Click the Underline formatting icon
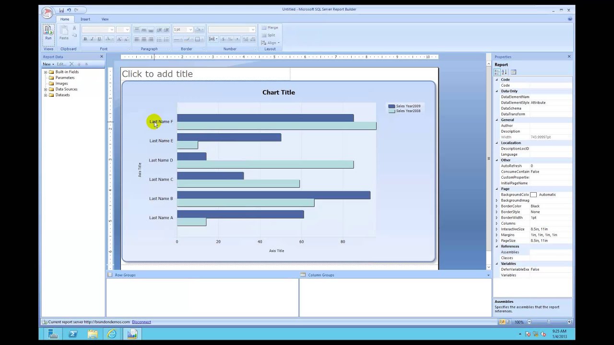This screenshot has width=614, height=345. 99,39
